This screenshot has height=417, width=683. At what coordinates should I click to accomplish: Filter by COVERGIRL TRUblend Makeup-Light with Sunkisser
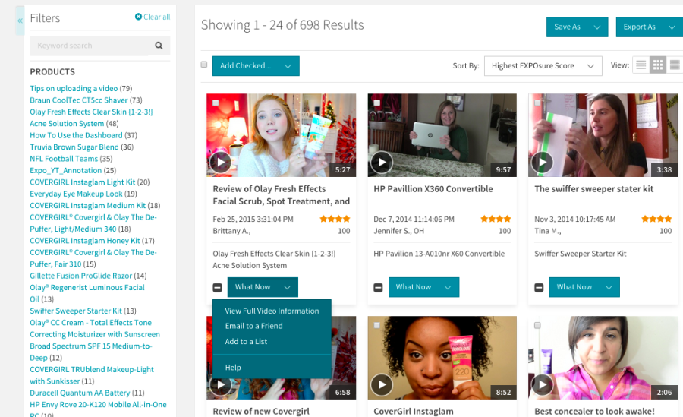coord(92,375)
